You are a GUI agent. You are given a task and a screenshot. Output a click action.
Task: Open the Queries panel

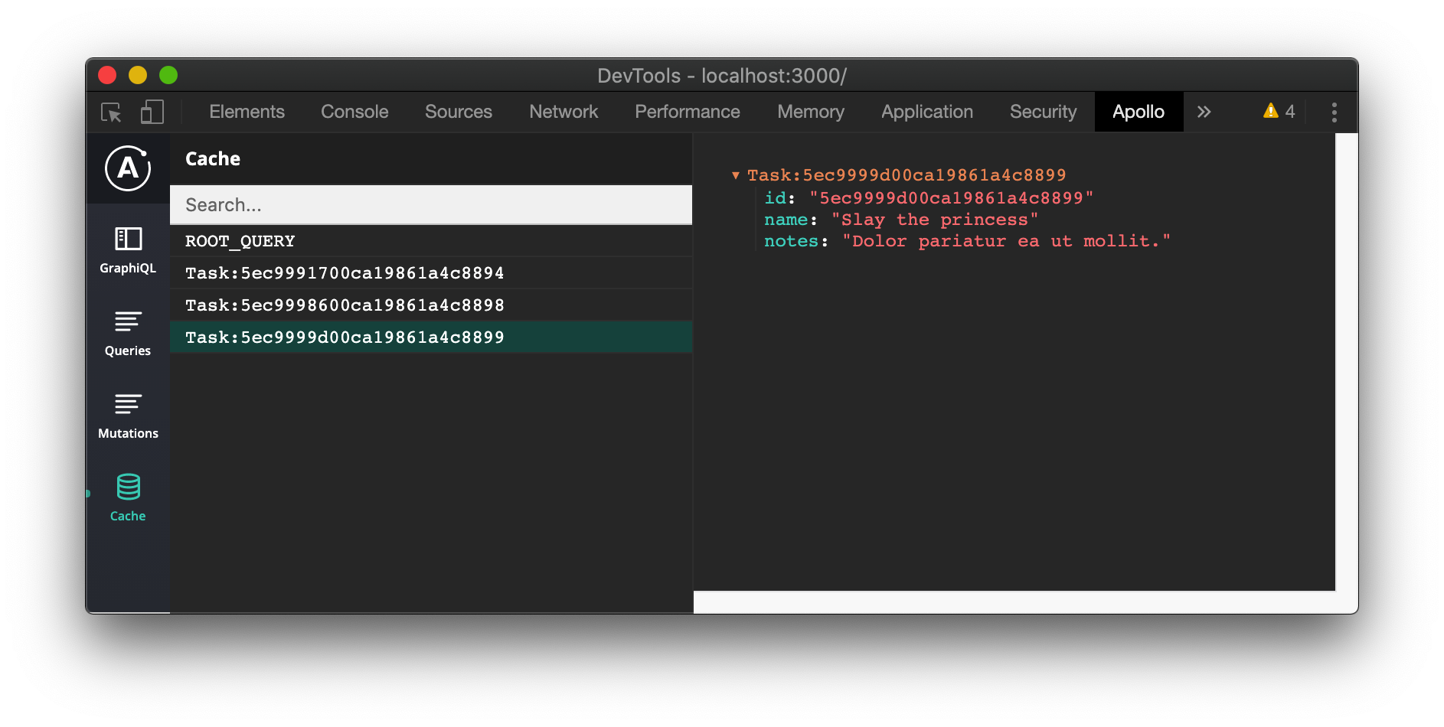click(127, 331)
